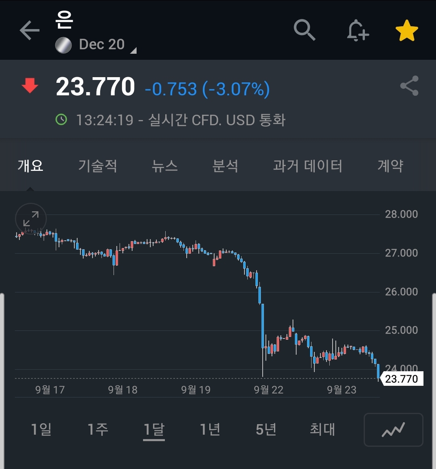Open the 과거 데이터 tab
The height and width of the screenshot is (469, 436).
tap(308, 166)
